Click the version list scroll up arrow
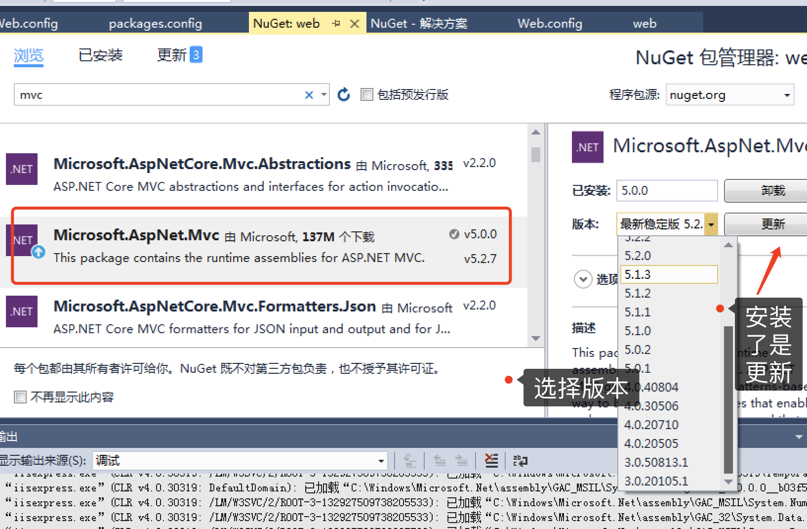The height and width of the screenshot is (529, 807). 728,245
